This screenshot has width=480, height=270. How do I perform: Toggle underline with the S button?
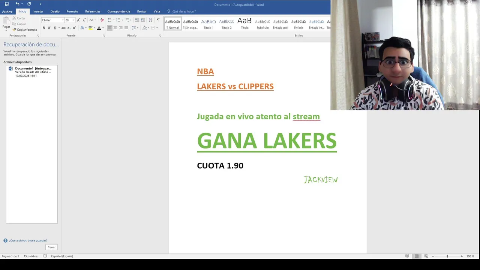click(x=55, y=28)
